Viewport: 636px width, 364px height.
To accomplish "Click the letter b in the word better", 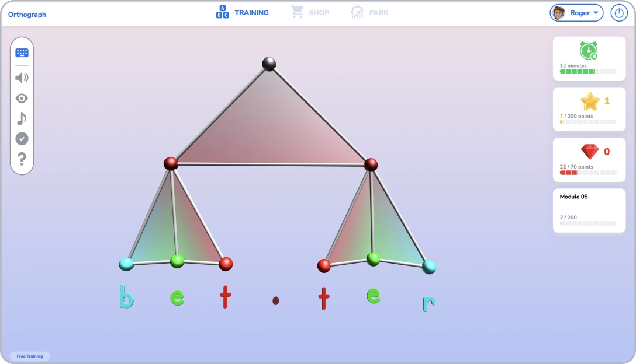I will 126,297.
